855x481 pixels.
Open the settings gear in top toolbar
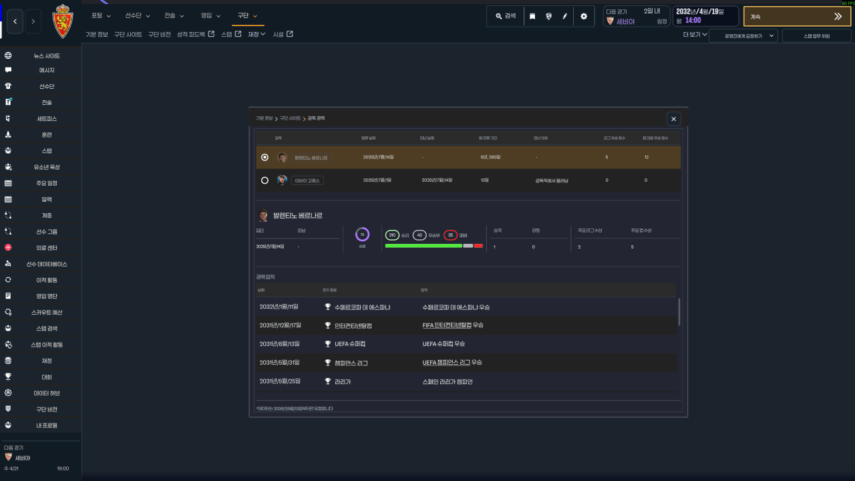pyautogui.click(x=584, y=16)
